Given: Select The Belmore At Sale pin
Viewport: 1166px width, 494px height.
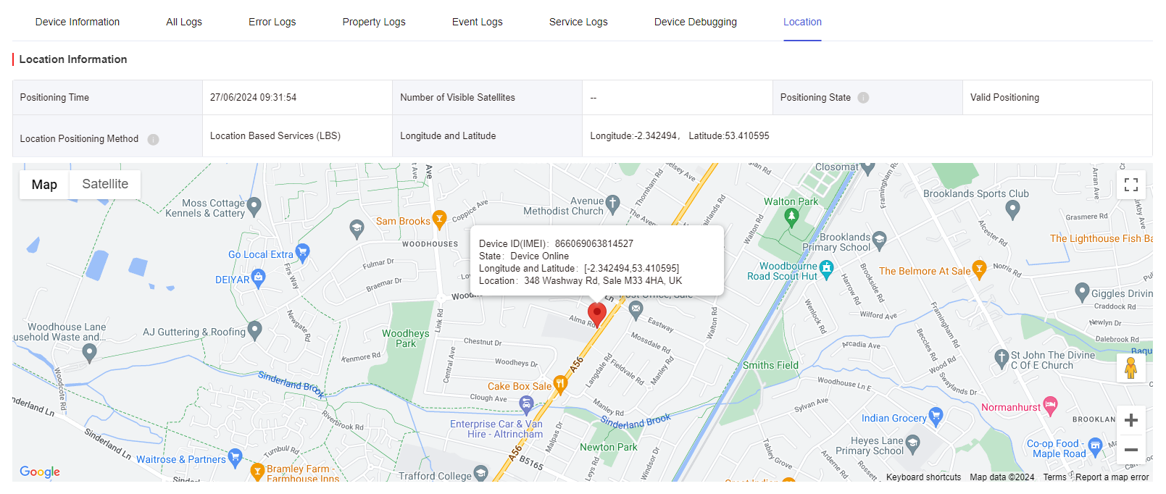Looking at the screenshot, I should [x=979, y=270].
